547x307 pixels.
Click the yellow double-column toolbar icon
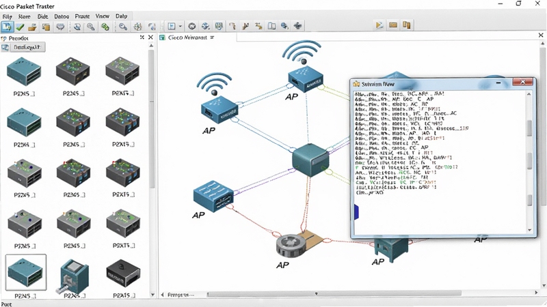click(x=406, y=25)
